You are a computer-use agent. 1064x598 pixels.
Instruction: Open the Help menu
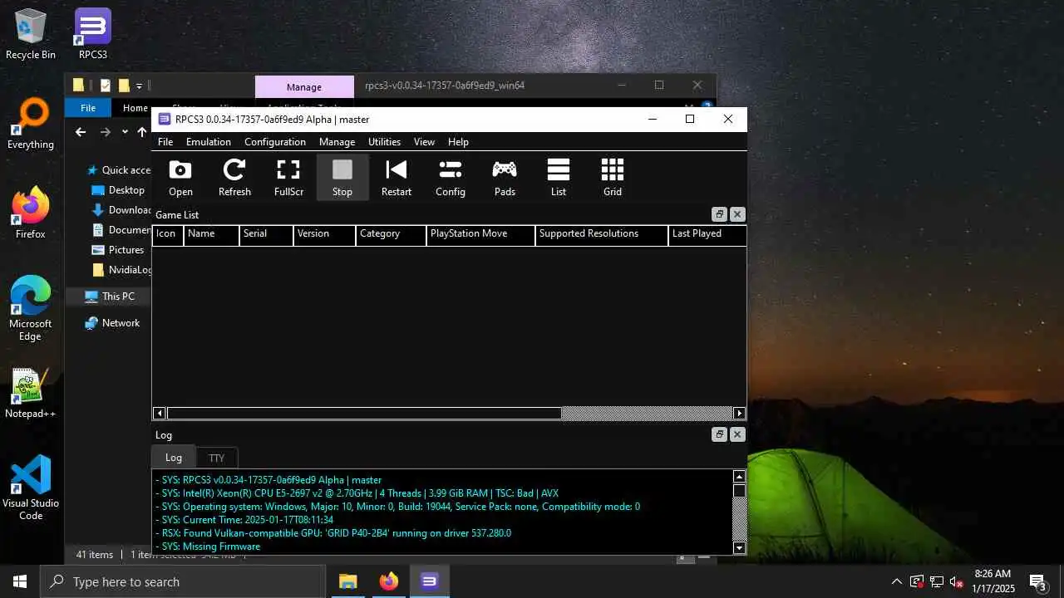click(458, 142)
